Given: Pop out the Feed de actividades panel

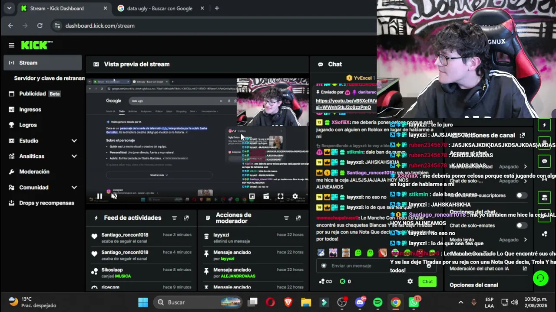Looking at the screenshot, I should [186, 218].
